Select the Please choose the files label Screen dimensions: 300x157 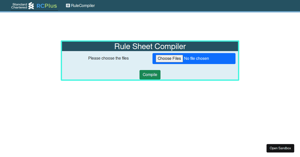click(108, 58)
